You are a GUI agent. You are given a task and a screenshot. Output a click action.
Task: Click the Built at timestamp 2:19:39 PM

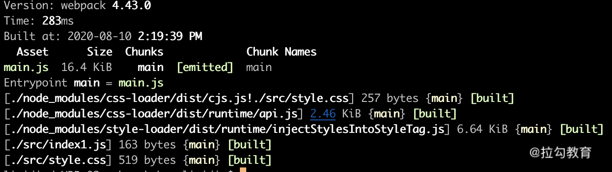[170, 36]
